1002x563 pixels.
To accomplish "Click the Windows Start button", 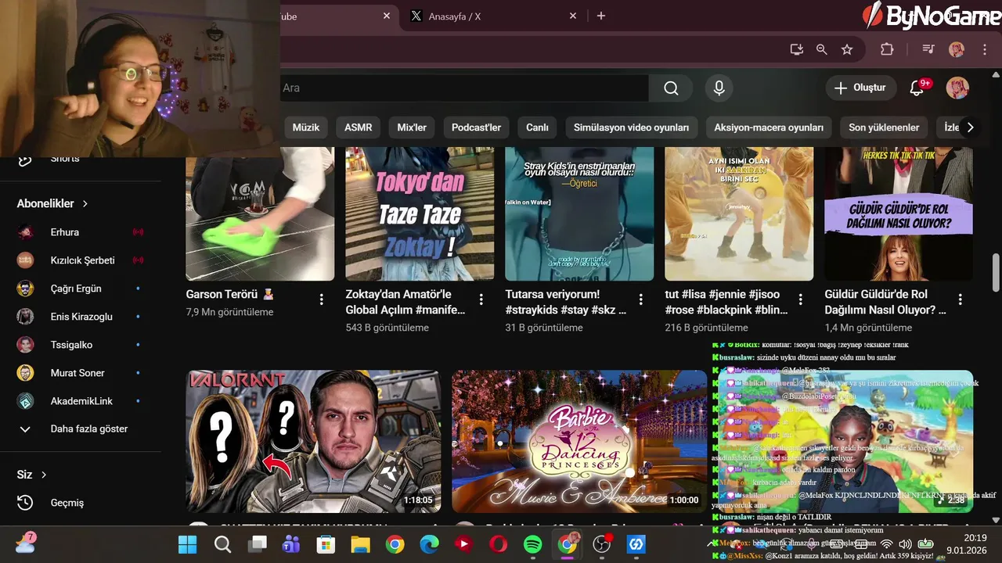I will [188, 544].
